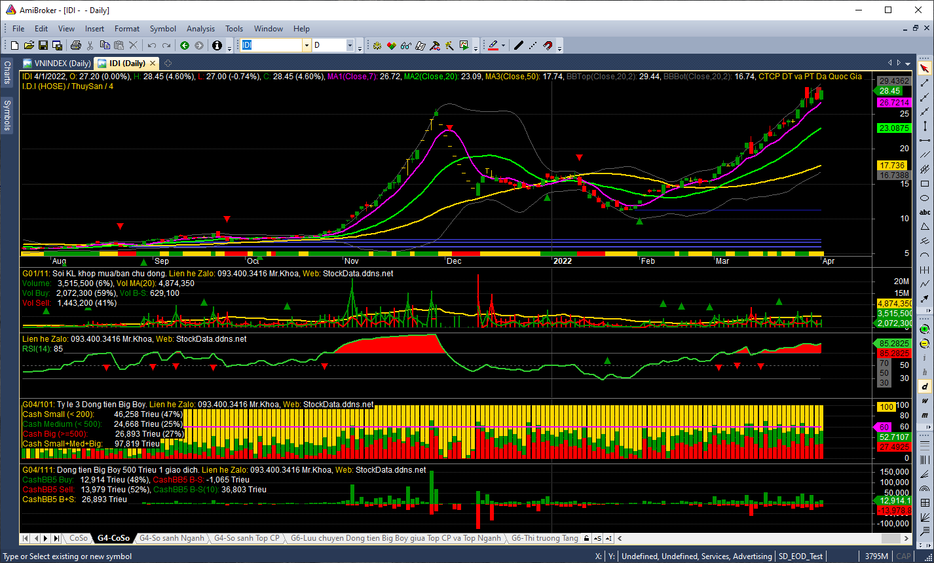Image resolution: width=934 pixels, height=563 pixels.
Task: Click SD_EOD_Test in status bar
Action: 800,556
